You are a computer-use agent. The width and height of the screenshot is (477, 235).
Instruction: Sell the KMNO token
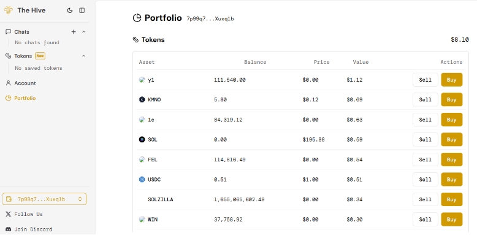click(425, 99)
